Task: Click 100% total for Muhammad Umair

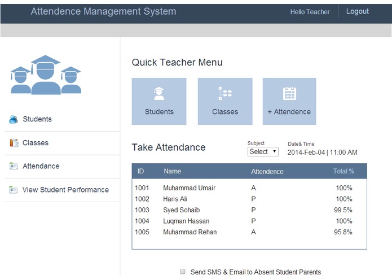Action: tap(344, 188)
